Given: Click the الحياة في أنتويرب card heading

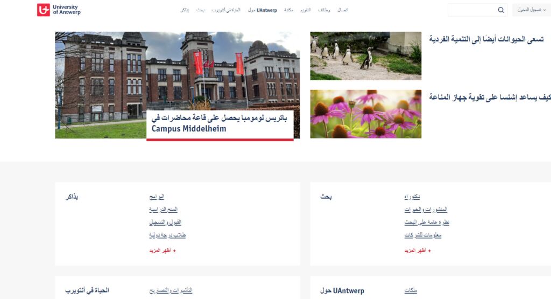Looking at the screenshot, I should (x=87, y=290).
